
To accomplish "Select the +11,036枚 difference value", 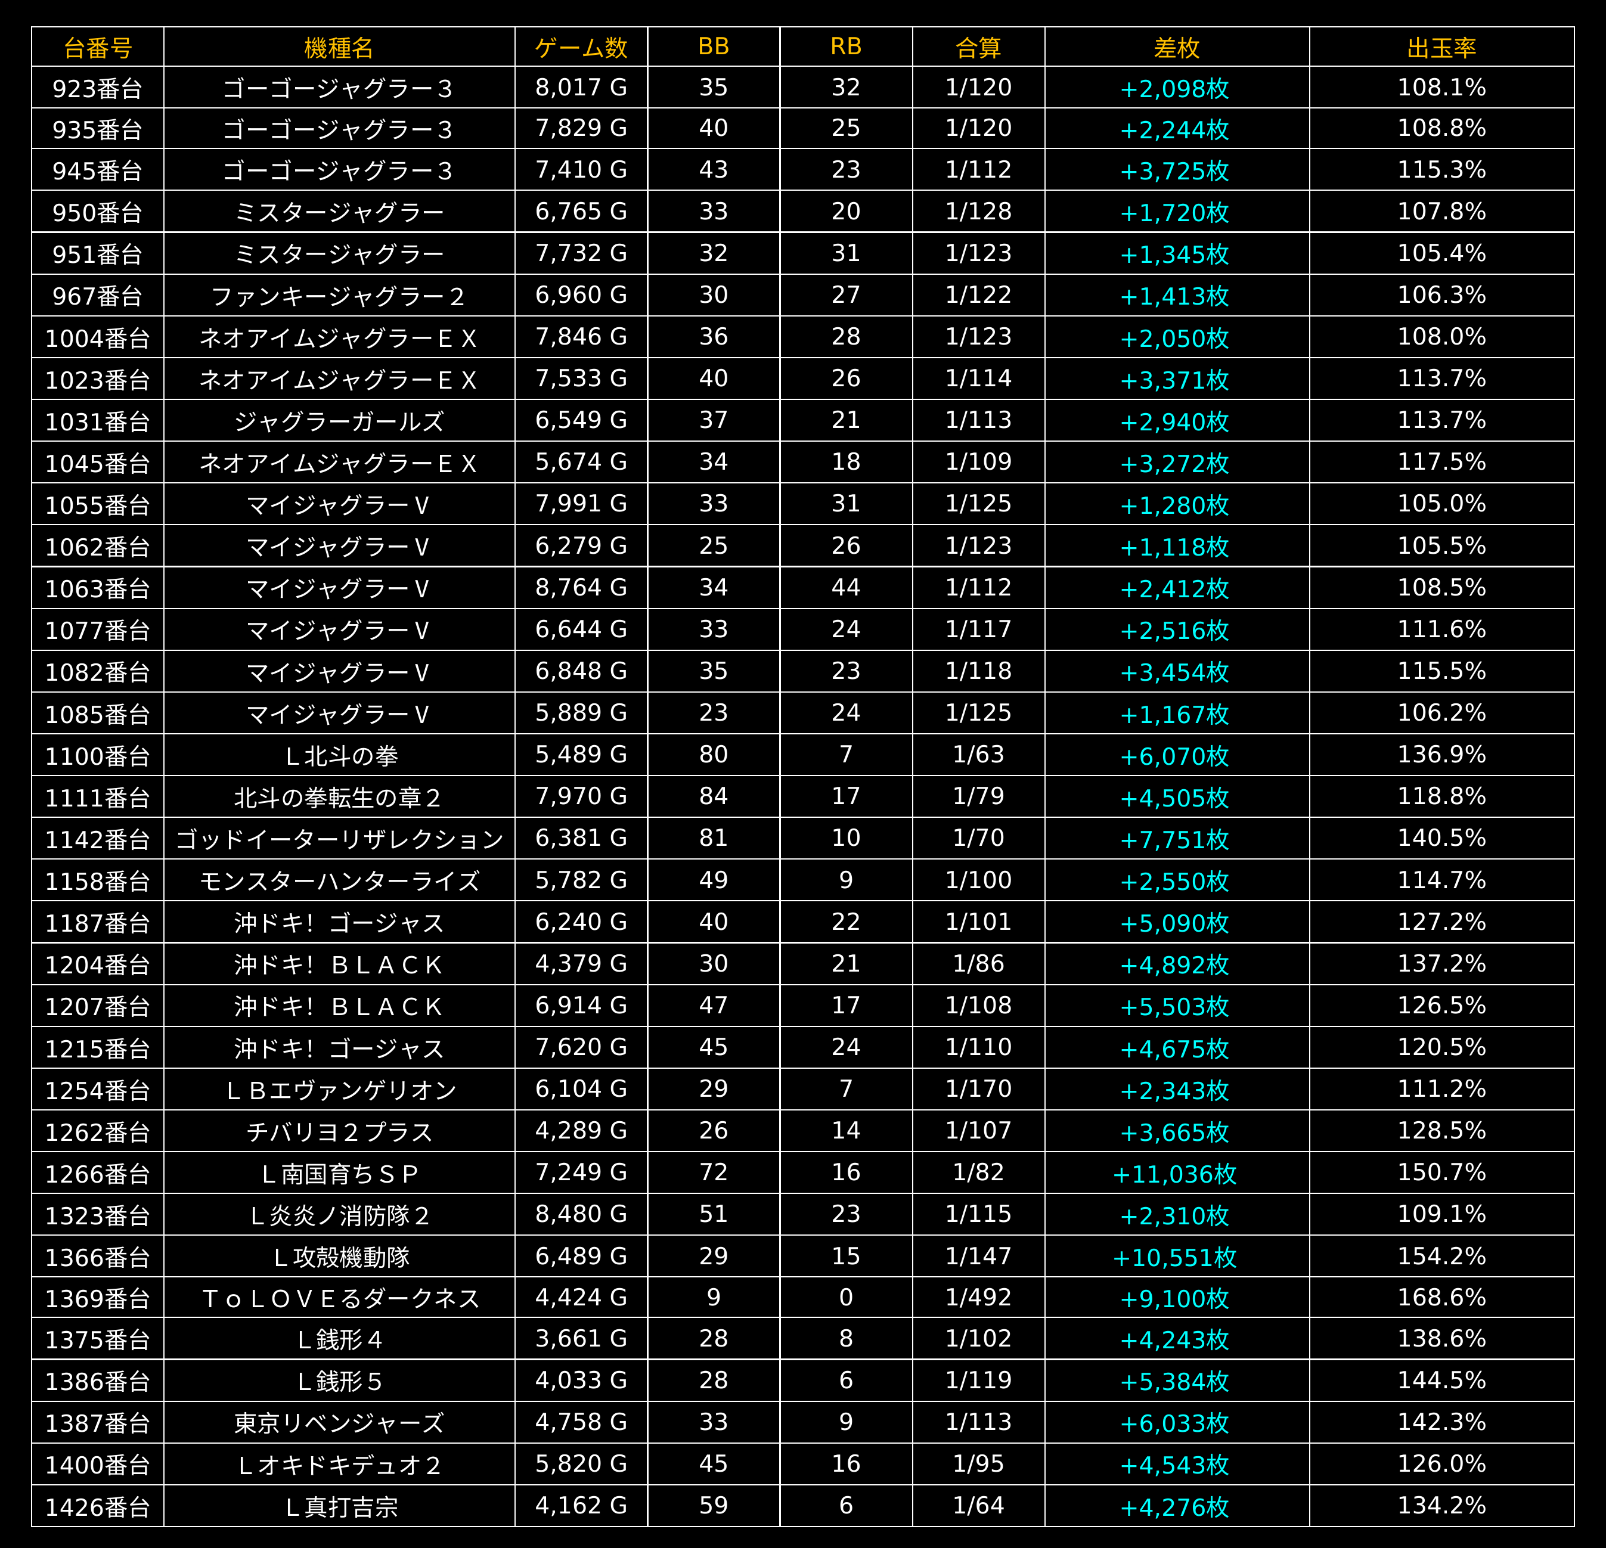I will tap(1177, 1174).
